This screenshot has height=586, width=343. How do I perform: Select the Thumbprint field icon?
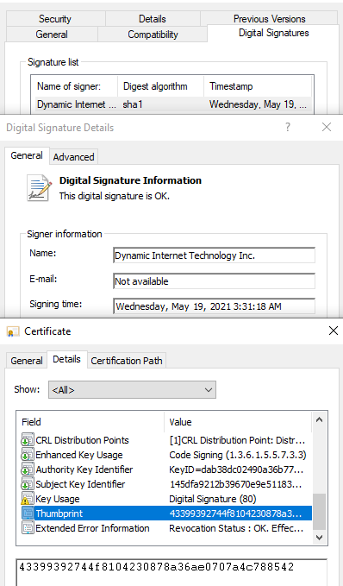pos(28,514)
